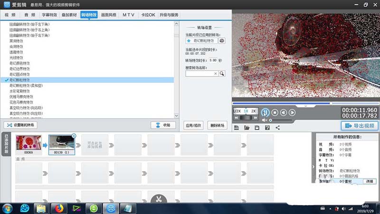Click the save-as help icon
Viewport: 380px width, 214px height.
(x=267, y=127)
